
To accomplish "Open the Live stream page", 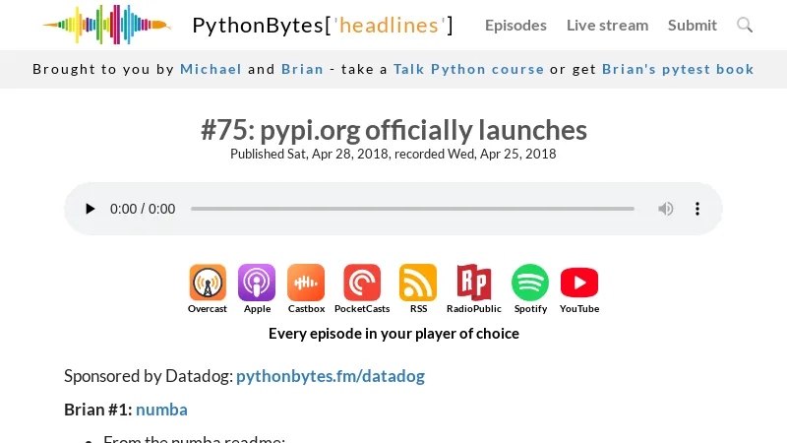I will (607, 25).
